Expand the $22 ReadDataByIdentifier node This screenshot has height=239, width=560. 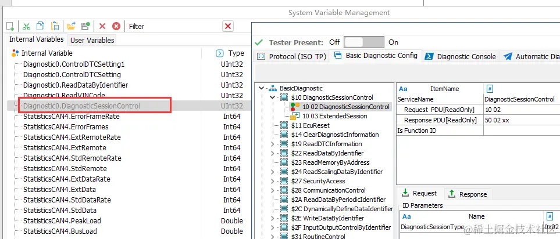tap(273, 153)
